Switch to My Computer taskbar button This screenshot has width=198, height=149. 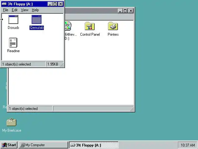click(x=43, y=145)
